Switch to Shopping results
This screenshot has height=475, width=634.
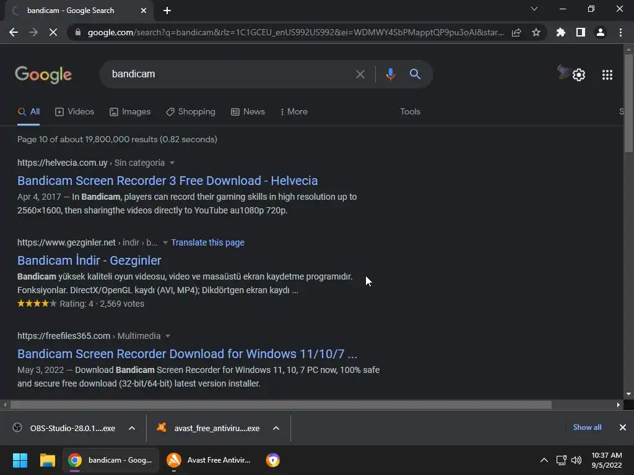tap(191, 112)
